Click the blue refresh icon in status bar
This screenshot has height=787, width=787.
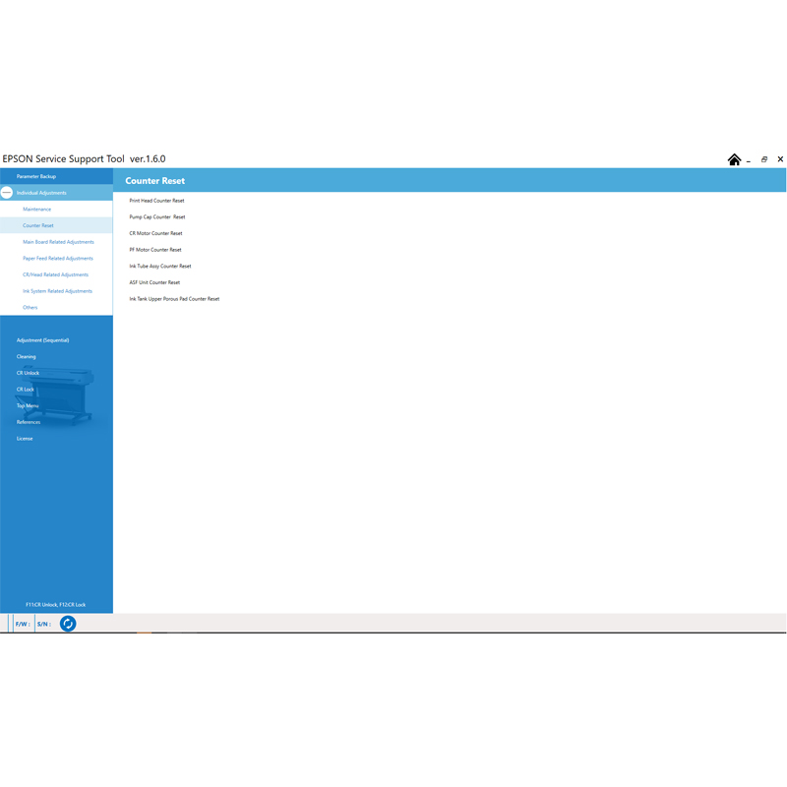[x=68, y=624]
